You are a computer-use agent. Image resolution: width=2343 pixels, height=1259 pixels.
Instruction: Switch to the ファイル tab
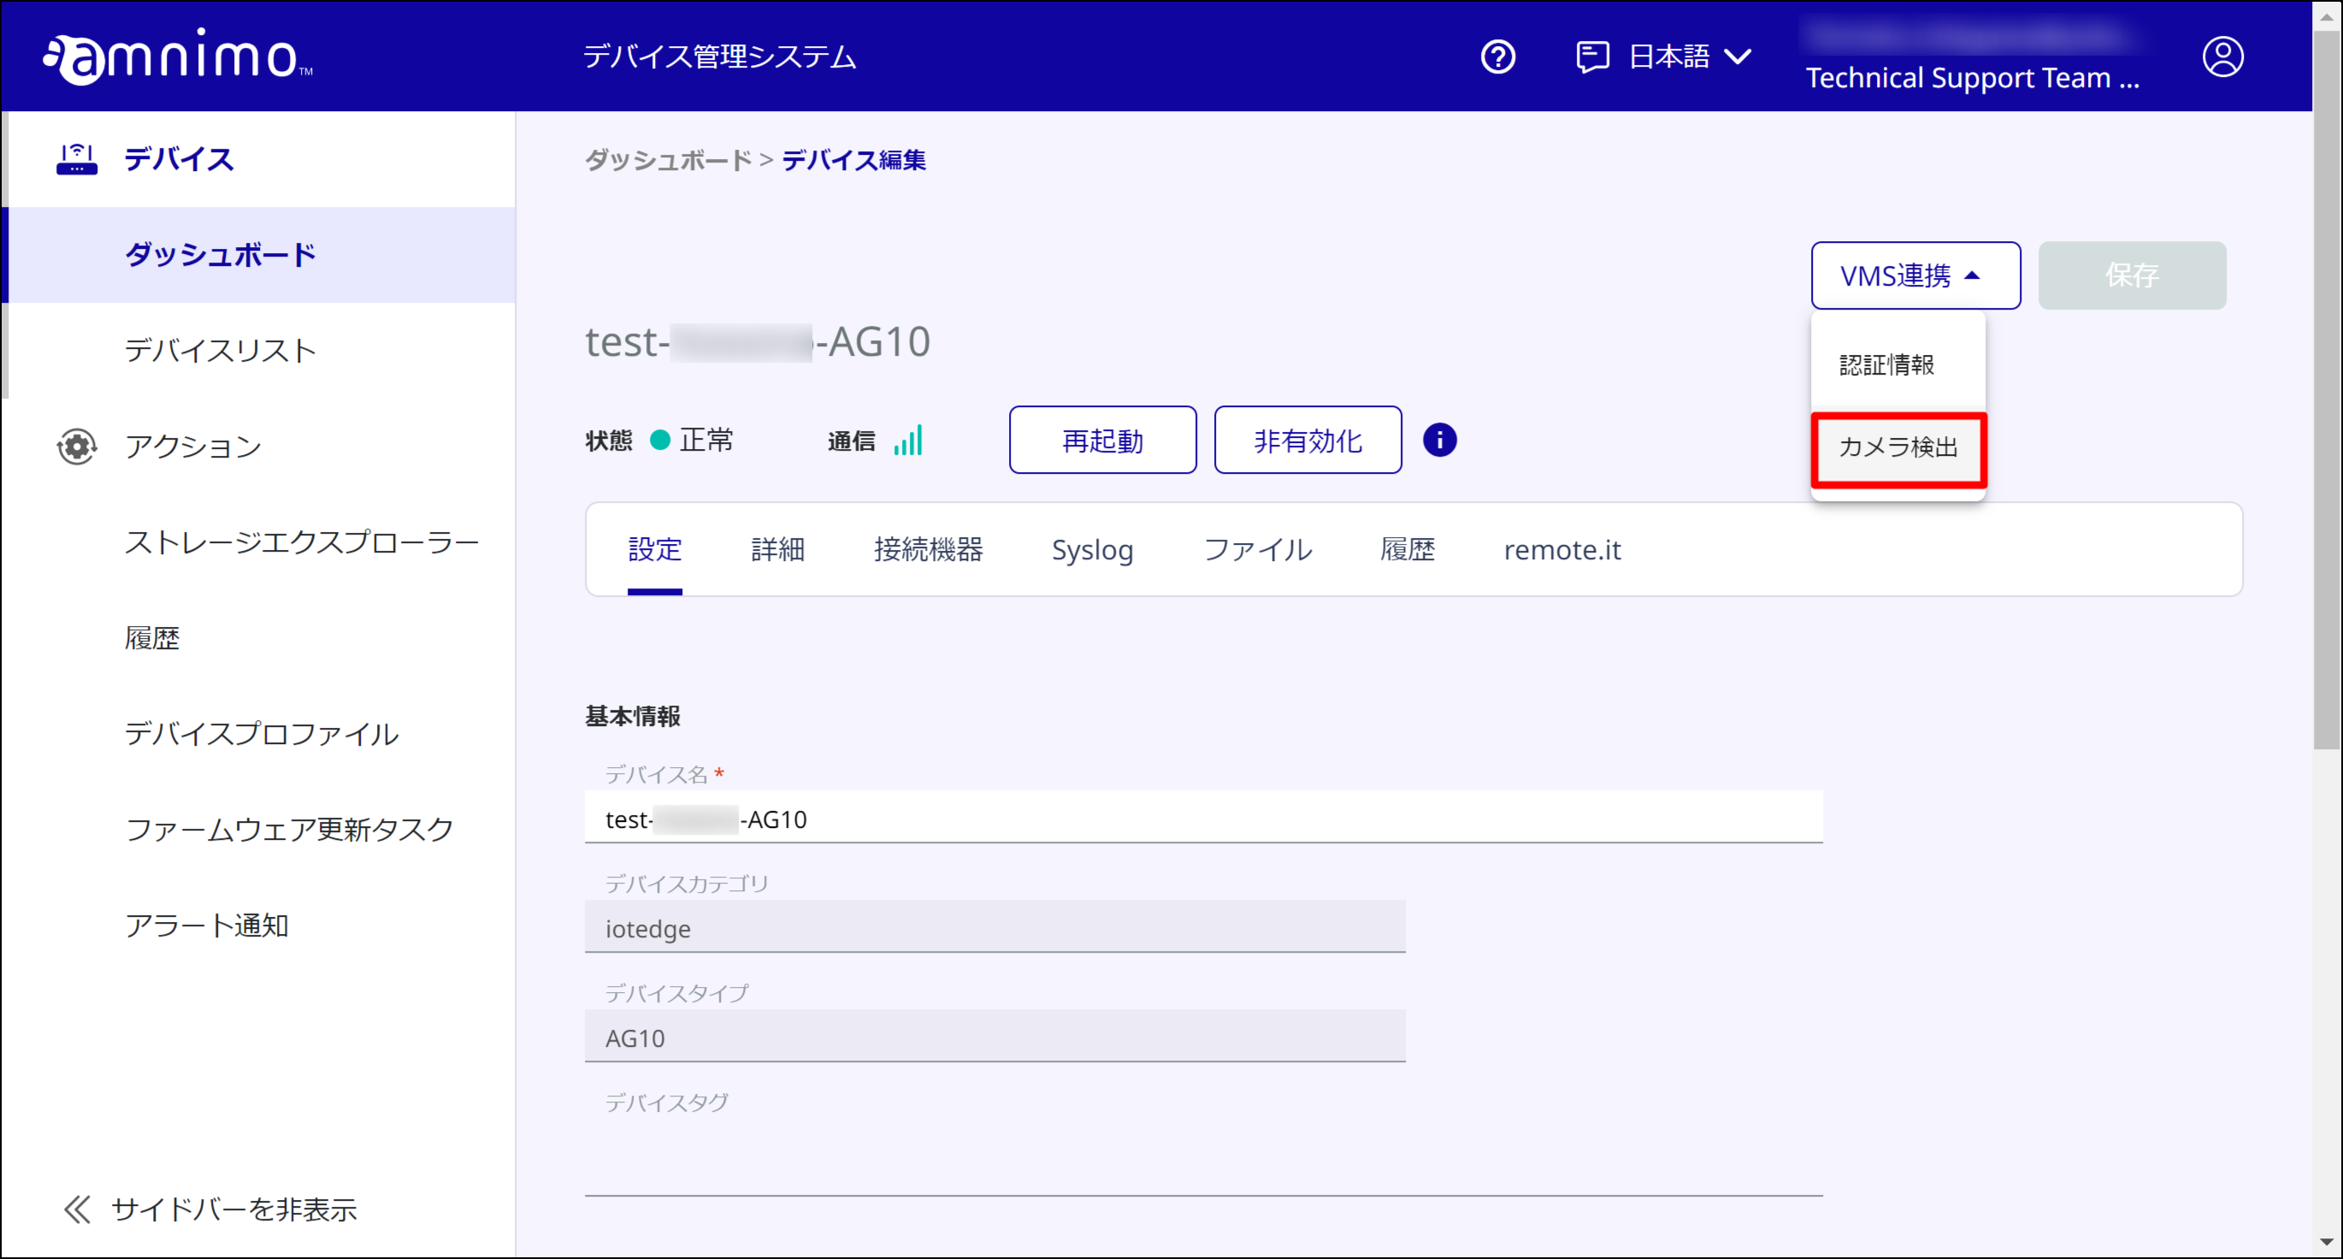tap(1257, 549)
